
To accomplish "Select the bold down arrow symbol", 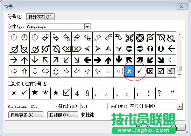I will pyautogui.click(x=119, y=60).
